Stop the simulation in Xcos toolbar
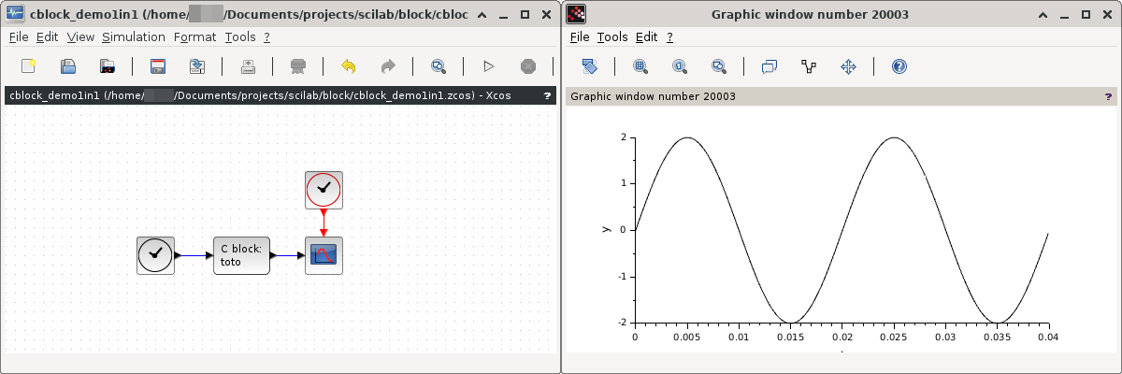Screen dimensions: 1122x374 pyautogui.click(x=528, y=66)
